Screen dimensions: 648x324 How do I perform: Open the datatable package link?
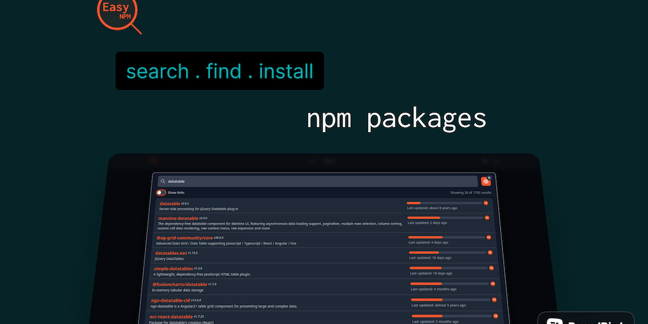pyautogui.click(x=170, y=204)
